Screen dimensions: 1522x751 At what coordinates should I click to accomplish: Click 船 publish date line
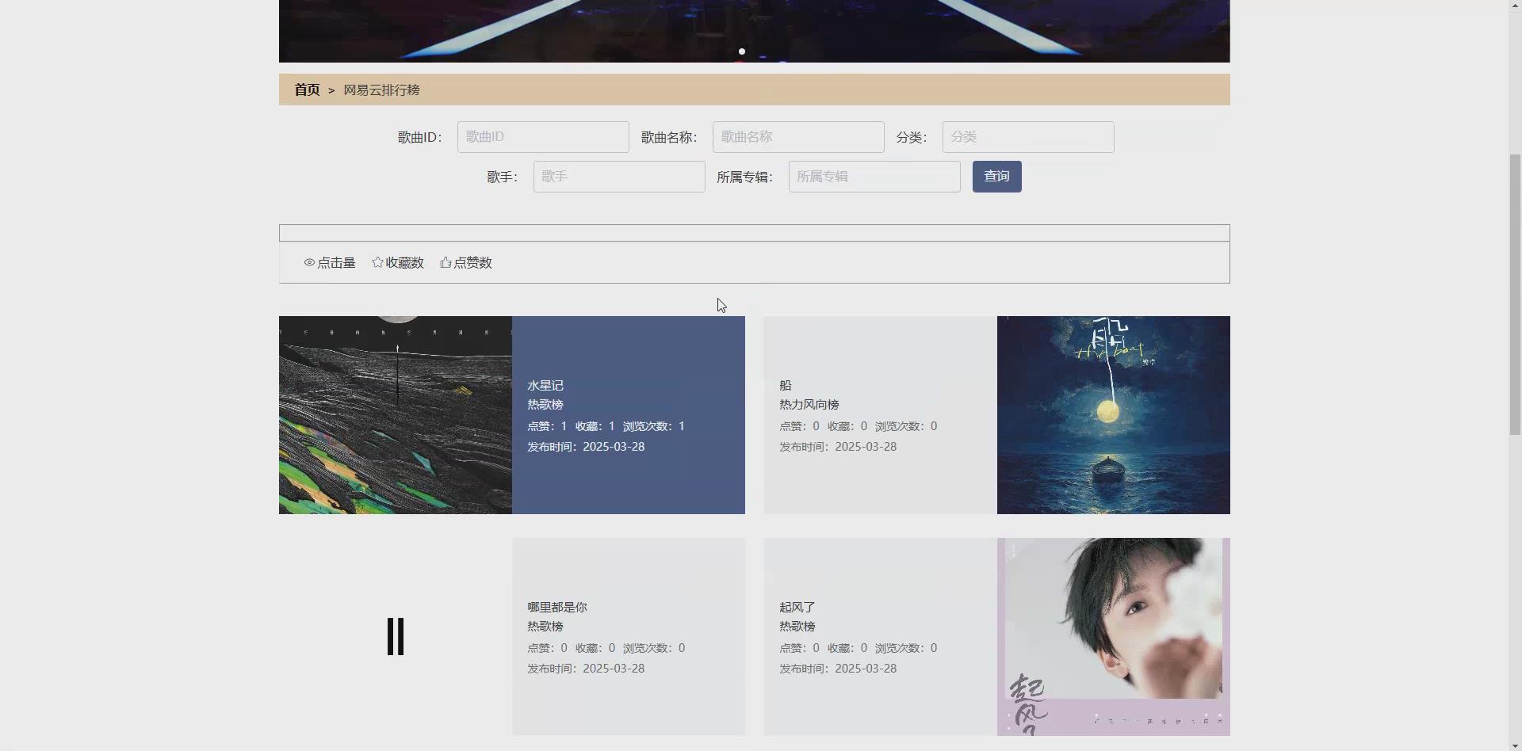pos(838,447)
